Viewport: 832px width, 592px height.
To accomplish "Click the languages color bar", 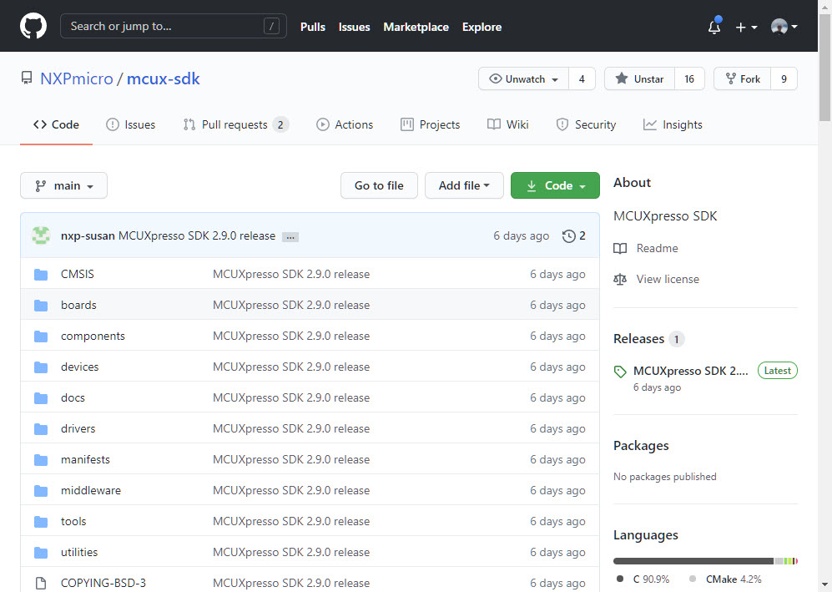I will 705,560.
